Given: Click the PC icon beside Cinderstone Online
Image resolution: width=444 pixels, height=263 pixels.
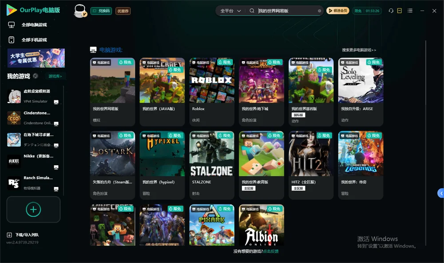Looking at the screenshot, I should pos(56,124).
